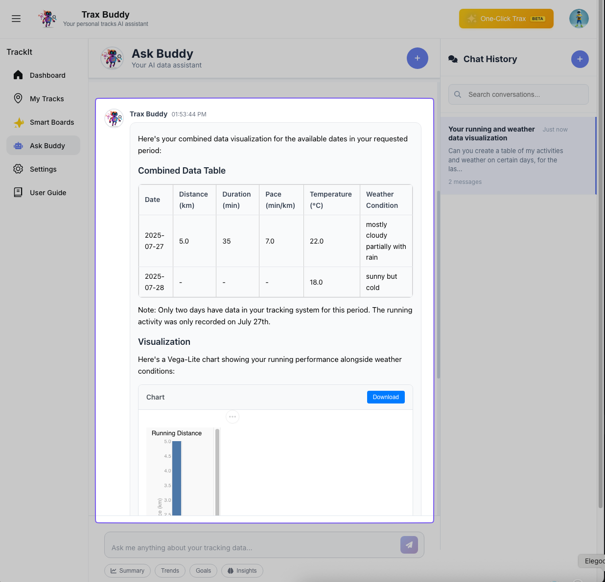Select Ask Buddy in sidebar
The height and width of the screenshot is (582, 605).
pos(43,145)
